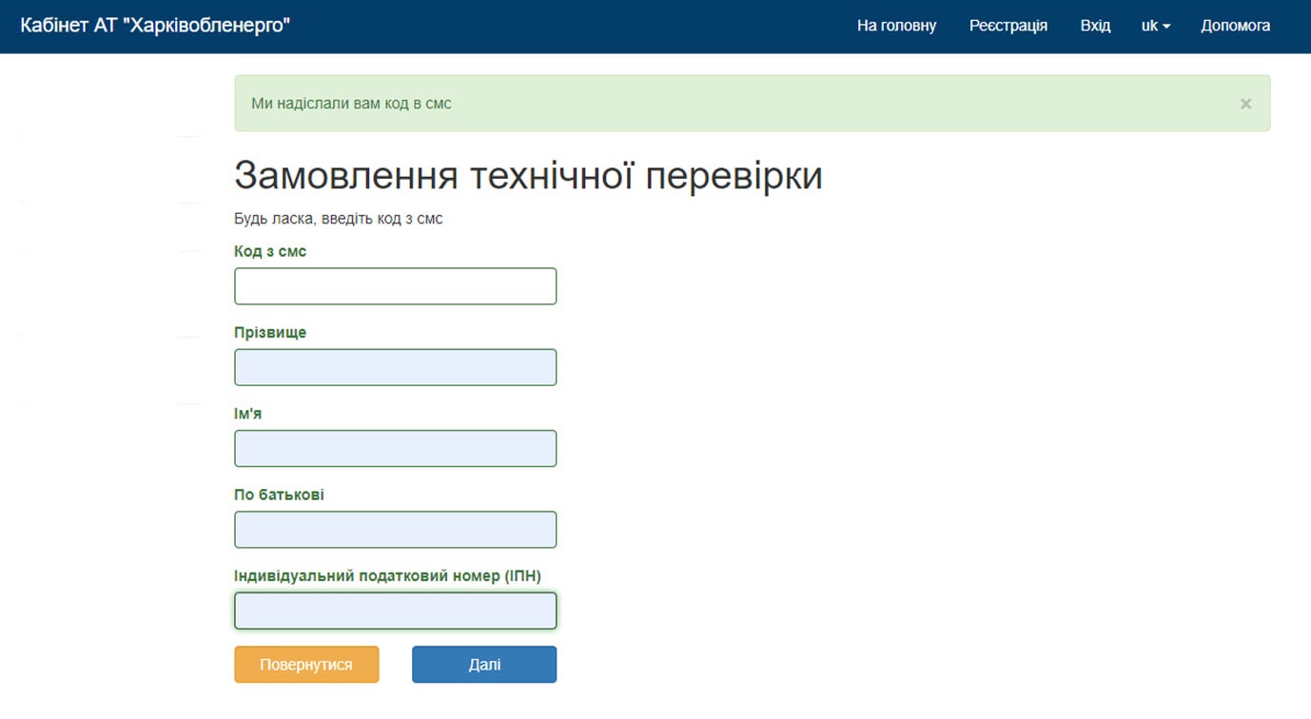Click the Індивідуальний податковий номер label
The image size is (1311, 719).
pyautogui.click(x=387, y=575)
